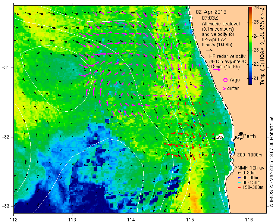Click the latitude axis label '-31'
276x224 pixels.
[x=5, y=68]
